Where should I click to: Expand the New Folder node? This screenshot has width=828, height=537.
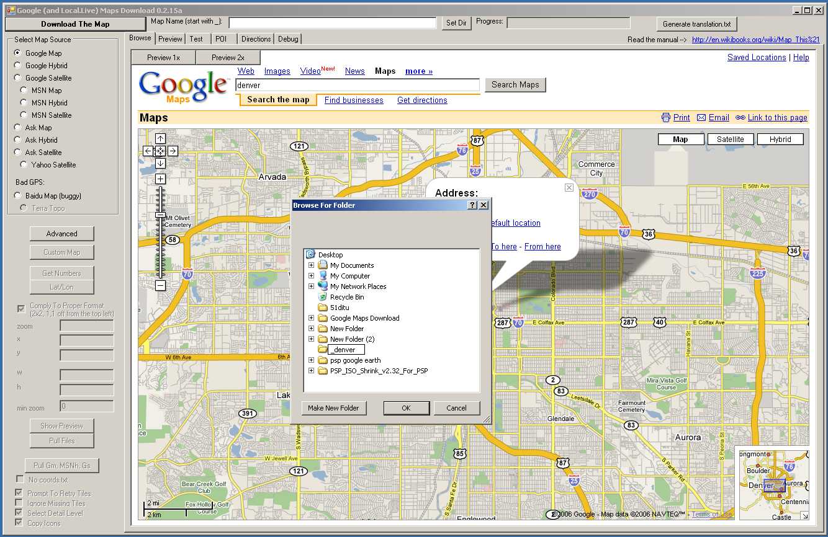point(311,329)
